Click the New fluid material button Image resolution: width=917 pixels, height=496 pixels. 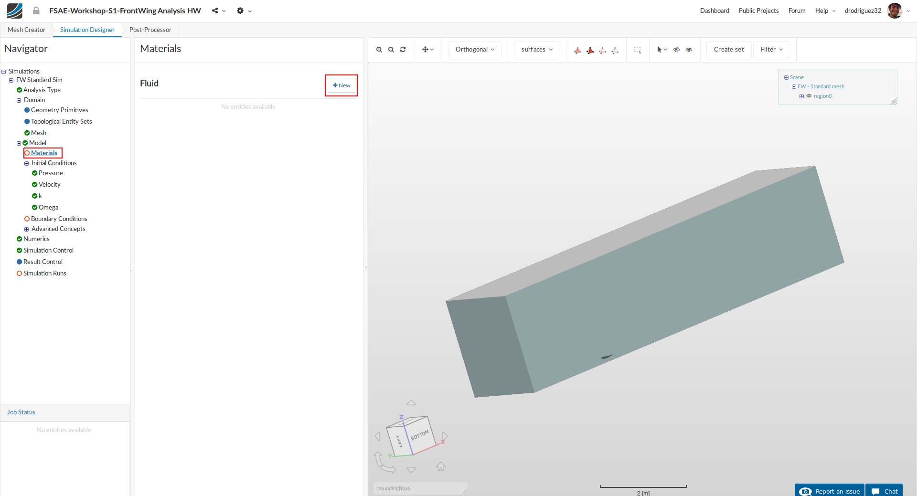(341, 85)
